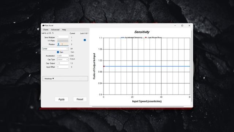Click the Cap Type label
Screen dimensions: 234x132
(51, 59)
